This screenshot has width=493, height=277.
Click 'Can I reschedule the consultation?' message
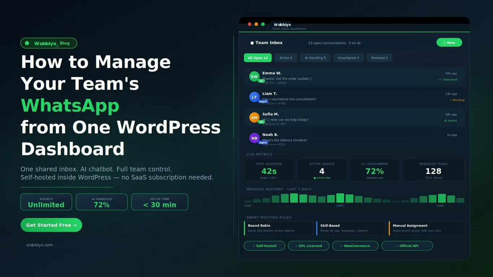coord(289,99)
